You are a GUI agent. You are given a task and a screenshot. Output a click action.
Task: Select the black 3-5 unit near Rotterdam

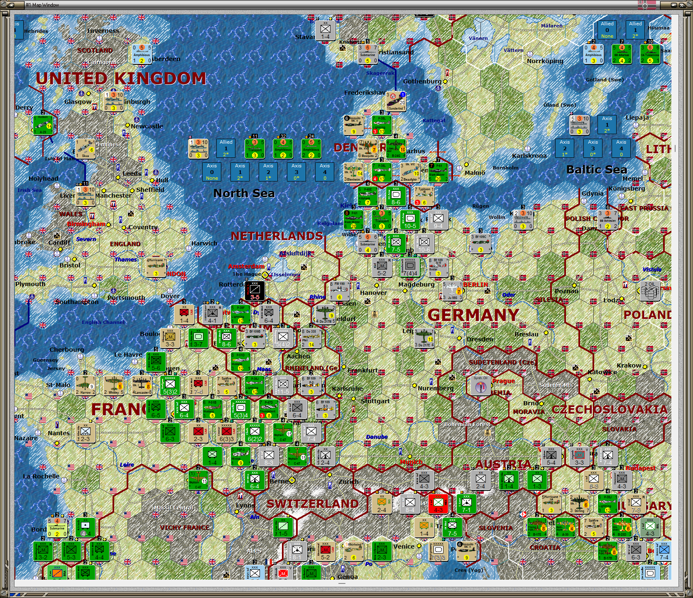(255, 291)
